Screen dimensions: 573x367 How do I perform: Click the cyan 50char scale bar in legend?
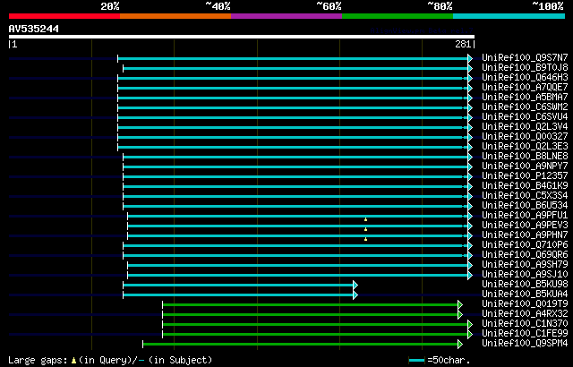tap(416, 361)
